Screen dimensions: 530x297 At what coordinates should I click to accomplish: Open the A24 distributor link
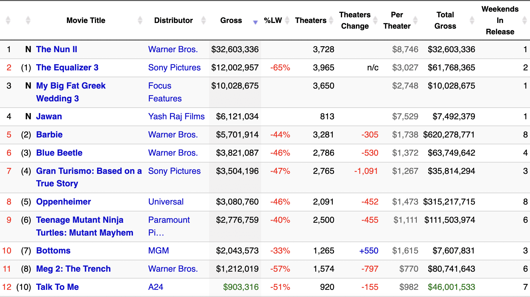[x=156, y=287]
